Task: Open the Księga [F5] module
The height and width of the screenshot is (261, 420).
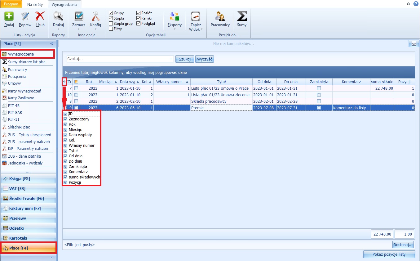Action: pyautogui.click(x=28, y=179)
